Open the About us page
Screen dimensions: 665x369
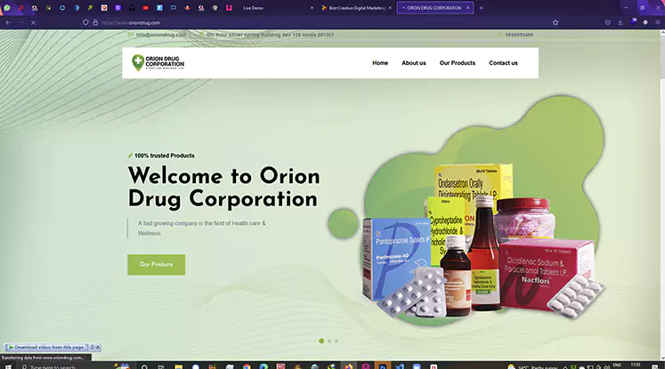413,63
